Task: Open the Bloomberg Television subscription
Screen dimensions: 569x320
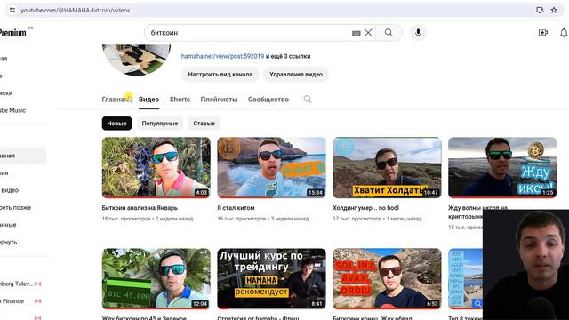Action: coord(17,284)
